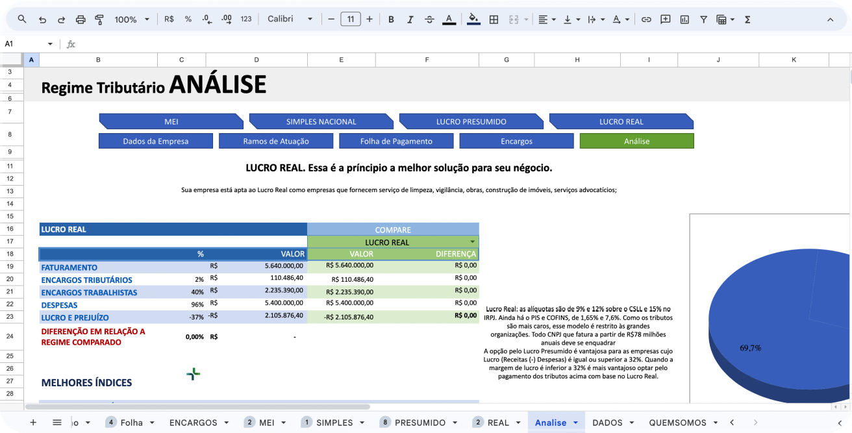
Task: Select column D header
Action: pyautogui.click(x=257, y=60)
